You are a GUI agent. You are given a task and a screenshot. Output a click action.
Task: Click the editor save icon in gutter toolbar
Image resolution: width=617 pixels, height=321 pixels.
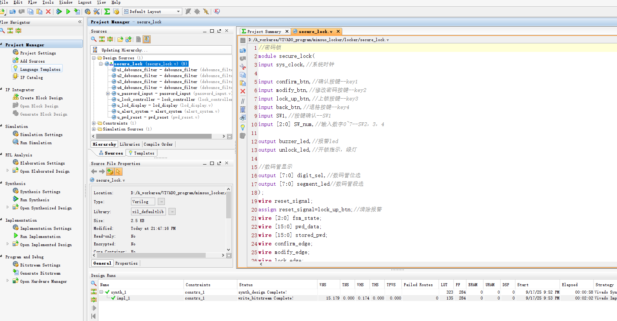(x=243, y=40)
